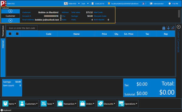Click the down arrow icon above the grid
Viewport: 182px width, 112px height.
[168, 28]
